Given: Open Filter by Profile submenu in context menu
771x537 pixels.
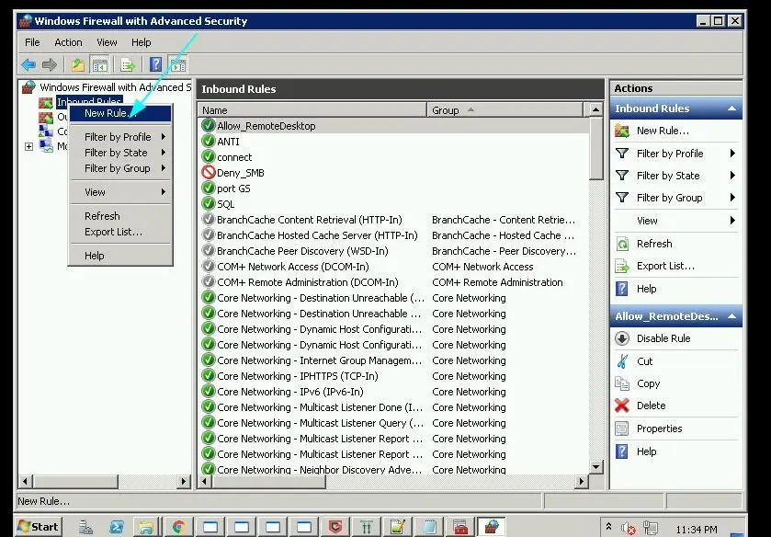Looking at the screenshot, I should click(119, 137).
